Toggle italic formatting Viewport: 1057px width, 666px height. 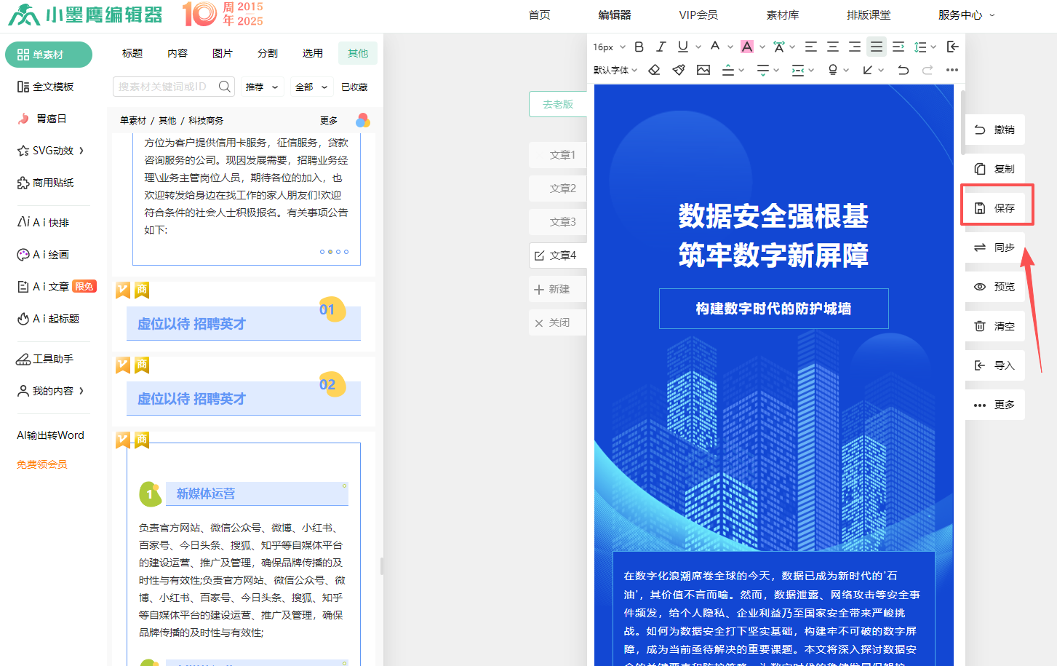[x=661, y=47]
